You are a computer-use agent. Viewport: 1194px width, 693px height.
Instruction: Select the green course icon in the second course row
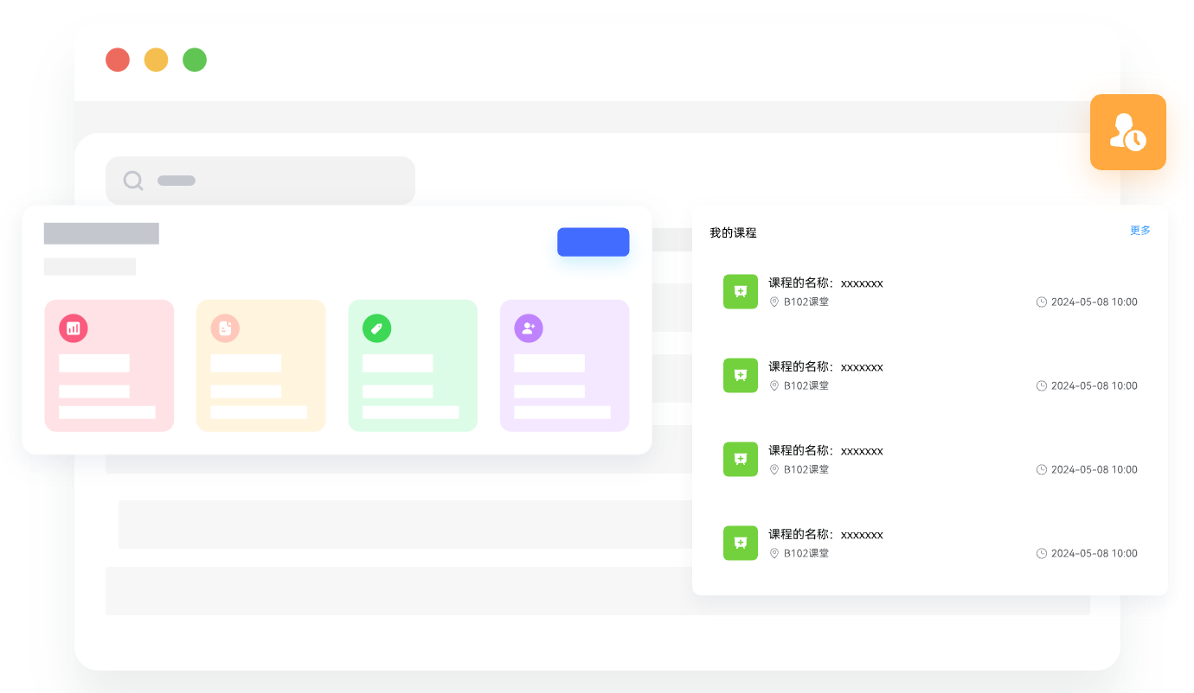[x=741, y=376]
